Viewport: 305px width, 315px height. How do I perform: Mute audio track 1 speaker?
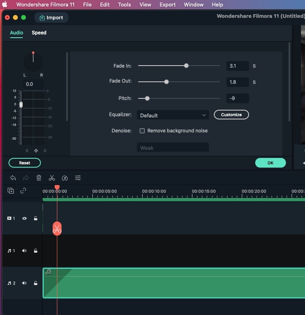[24, 251]
